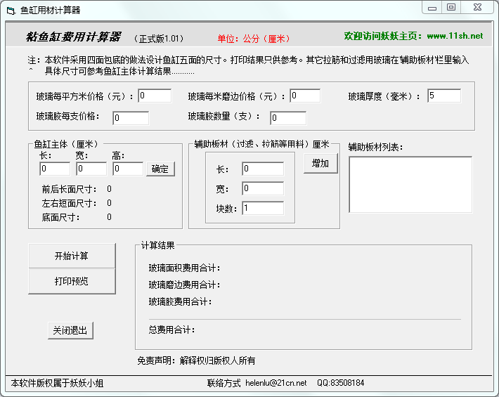Select the glass glue quantity (支) field
499x397 pixels.
point(288,117)
